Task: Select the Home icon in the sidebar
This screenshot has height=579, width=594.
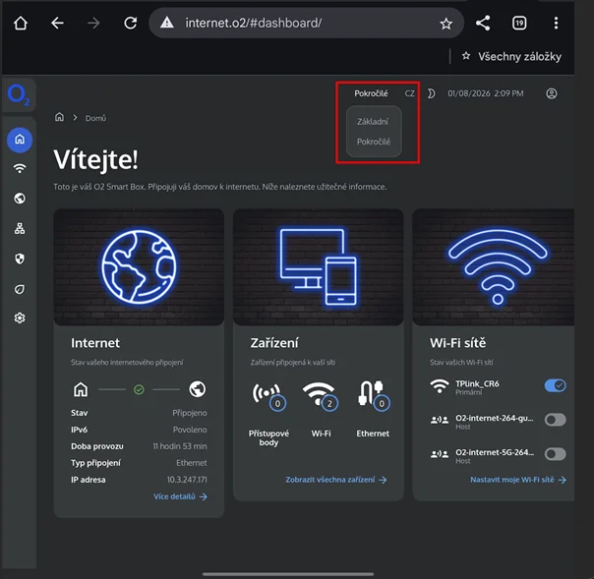Action: [20, 140]
